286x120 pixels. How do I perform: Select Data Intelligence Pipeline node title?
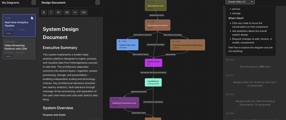pos(158,25)
